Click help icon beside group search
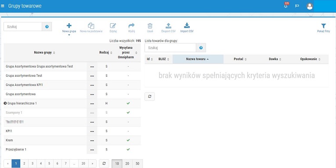The image size is (336, 168). point(47,27)
